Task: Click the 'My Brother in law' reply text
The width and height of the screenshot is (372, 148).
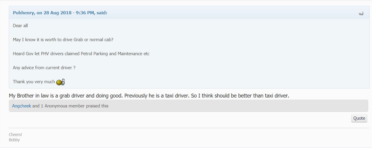Action: (149, 96)
